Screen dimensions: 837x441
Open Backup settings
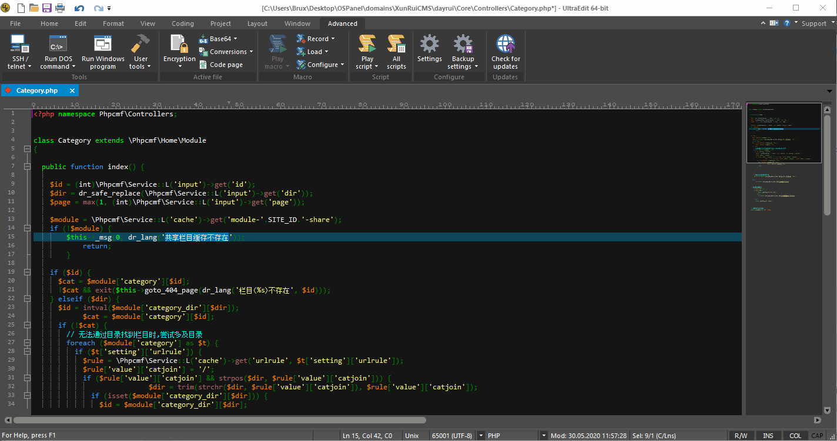(x=463, y=45)
